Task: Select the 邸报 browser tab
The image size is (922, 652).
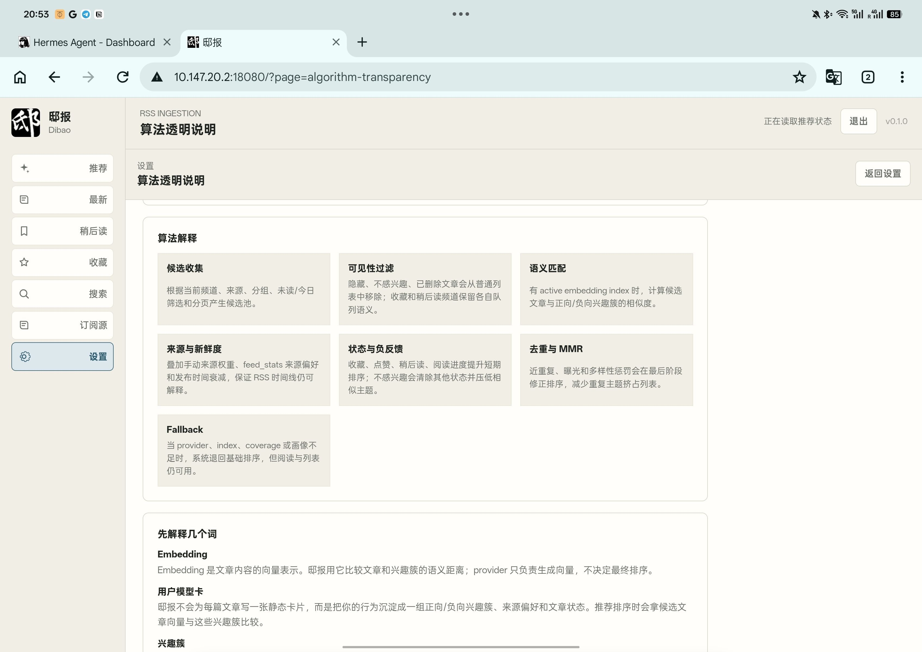Action: [x=263, y=43]
